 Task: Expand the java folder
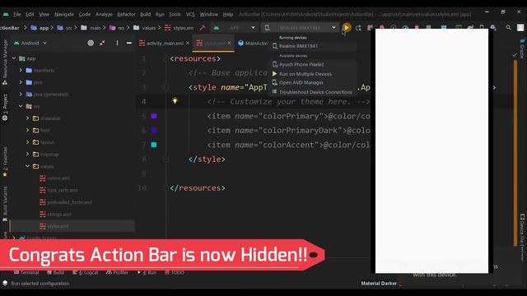click(21, 82)
